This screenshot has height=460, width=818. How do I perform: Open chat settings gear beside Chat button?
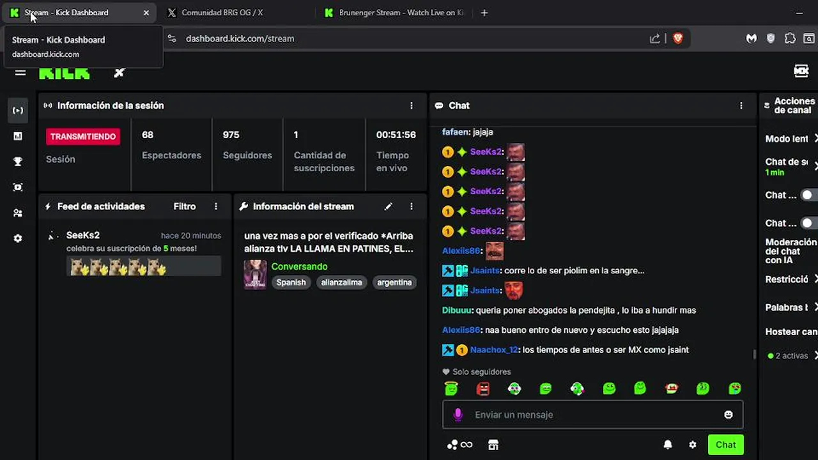[x=693, y=445]
